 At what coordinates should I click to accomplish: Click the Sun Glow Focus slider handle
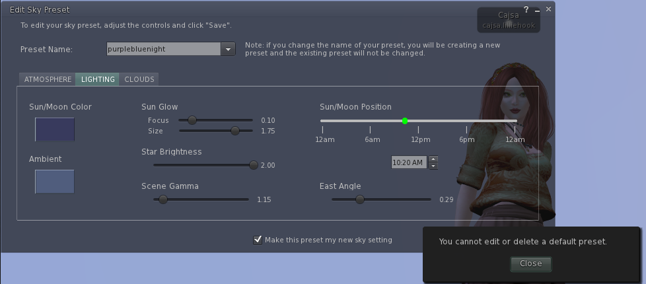point(192,120)
